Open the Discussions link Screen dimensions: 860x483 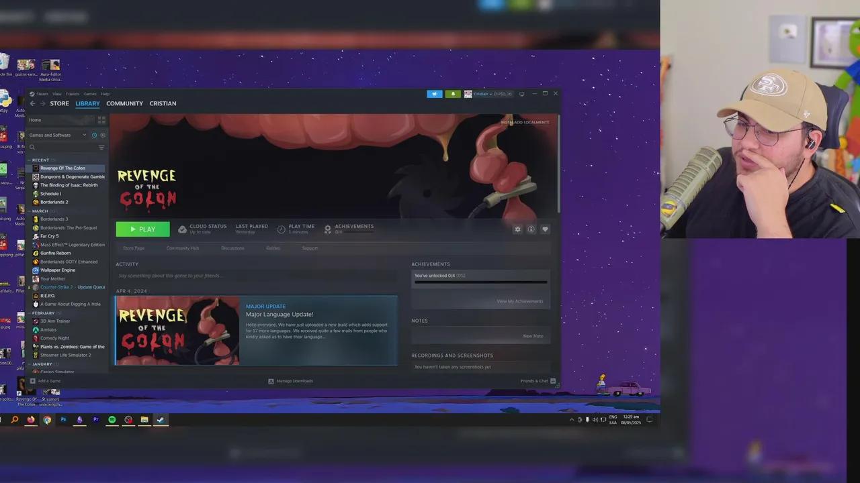[232, 248]
